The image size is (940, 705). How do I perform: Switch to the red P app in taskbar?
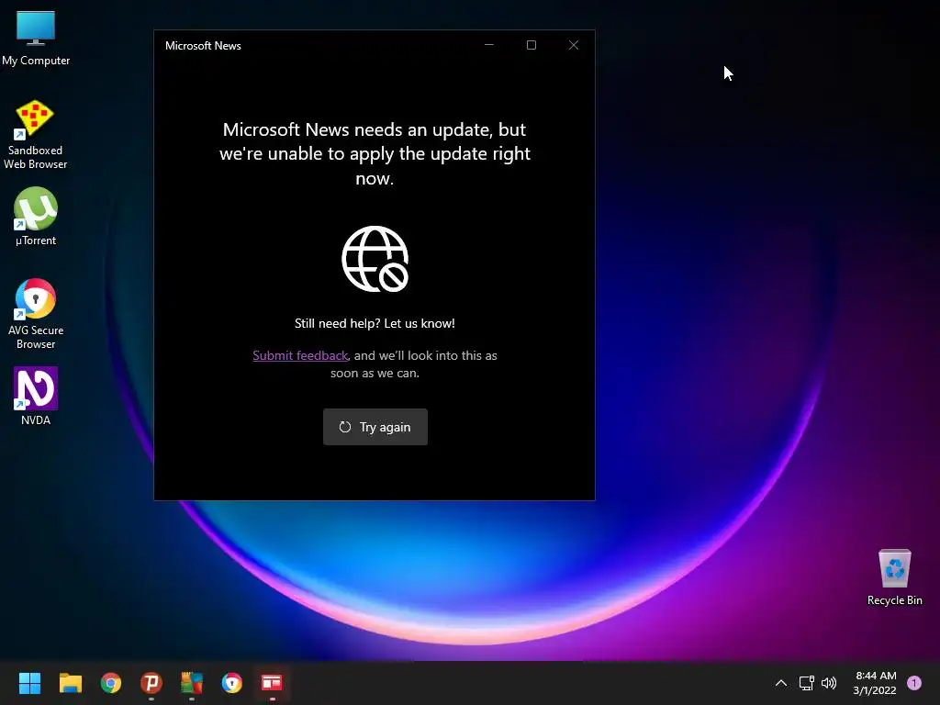[151, 683]
